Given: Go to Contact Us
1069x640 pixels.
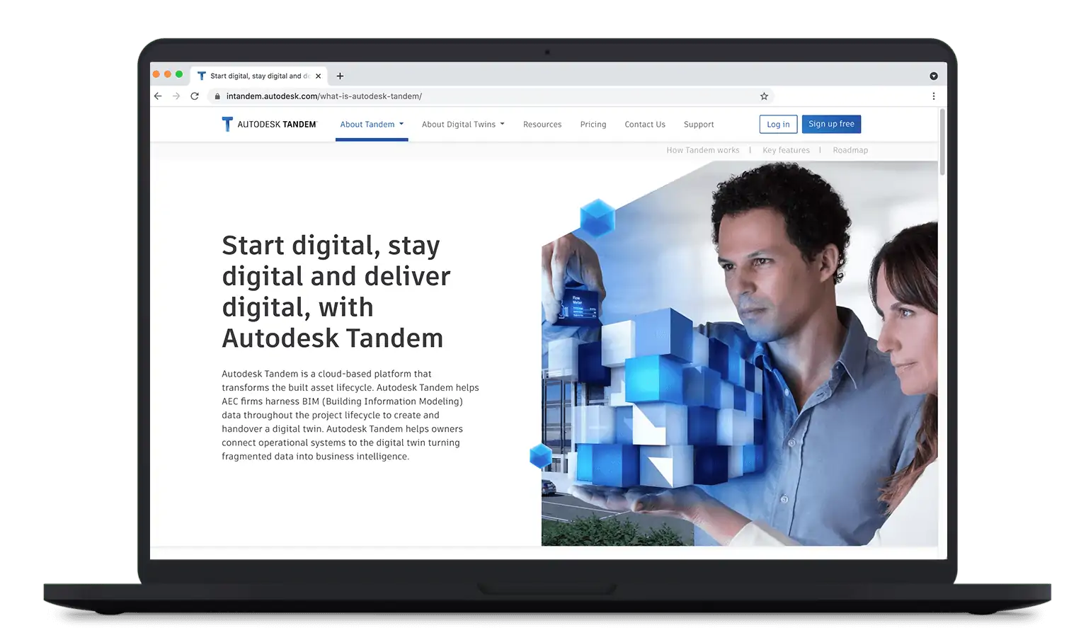Looking at the screenshot, I should coord(645,124).
